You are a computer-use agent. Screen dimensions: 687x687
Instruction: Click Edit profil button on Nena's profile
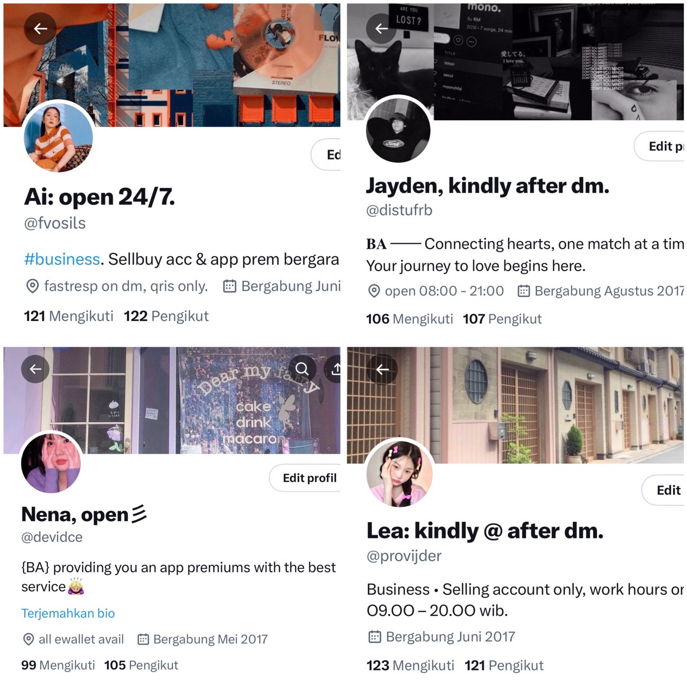(x=306, y=478)
